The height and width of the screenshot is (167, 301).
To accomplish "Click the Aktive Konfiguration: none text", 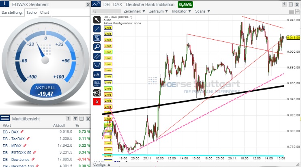I will click(122, 23).
